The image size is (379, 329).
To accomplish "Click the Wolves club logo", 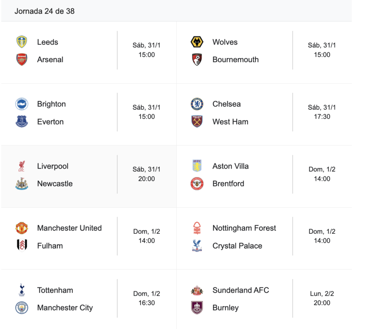I will (197, 42).
